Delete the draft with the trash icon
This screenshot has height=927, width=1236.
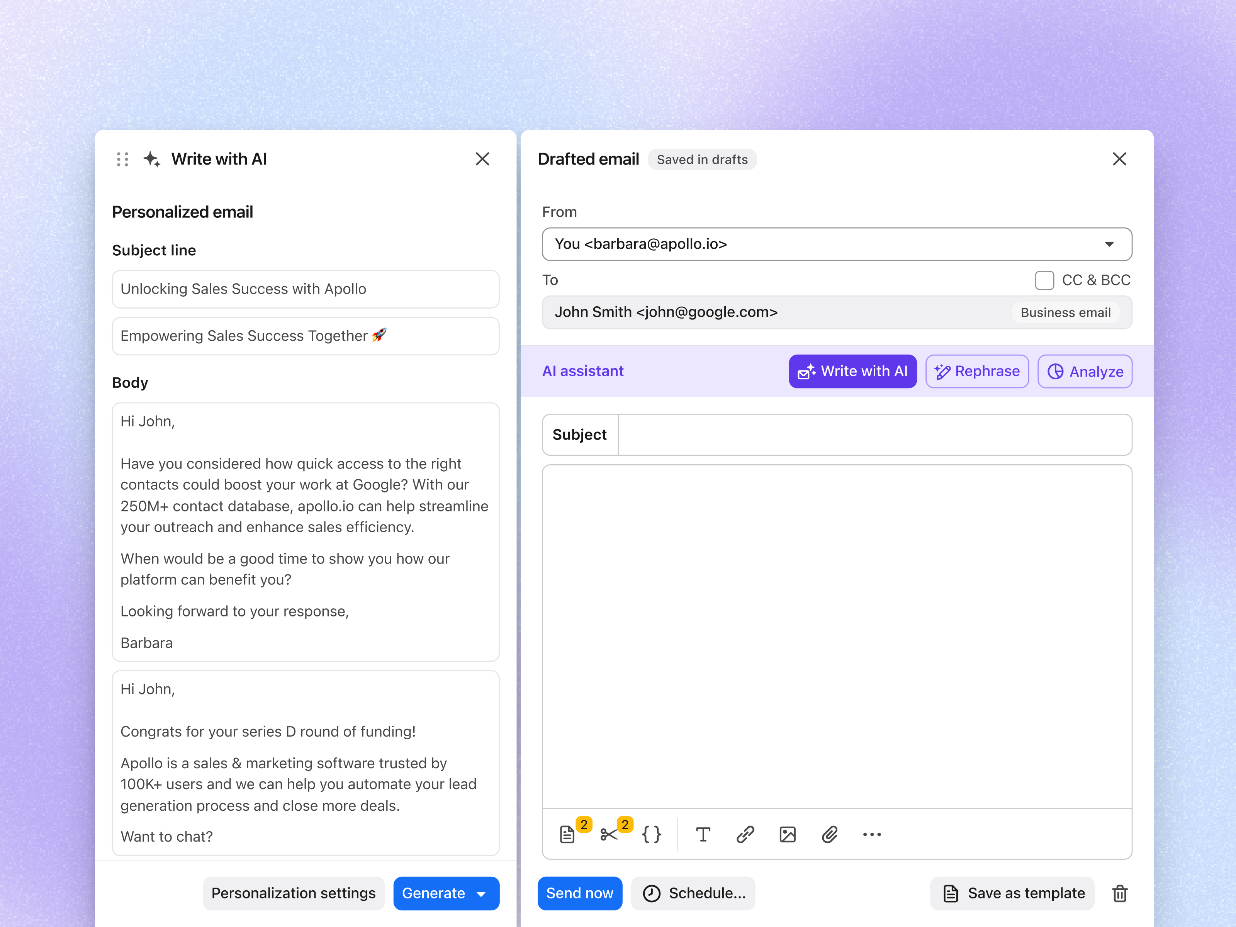(x=1120, y=893)
